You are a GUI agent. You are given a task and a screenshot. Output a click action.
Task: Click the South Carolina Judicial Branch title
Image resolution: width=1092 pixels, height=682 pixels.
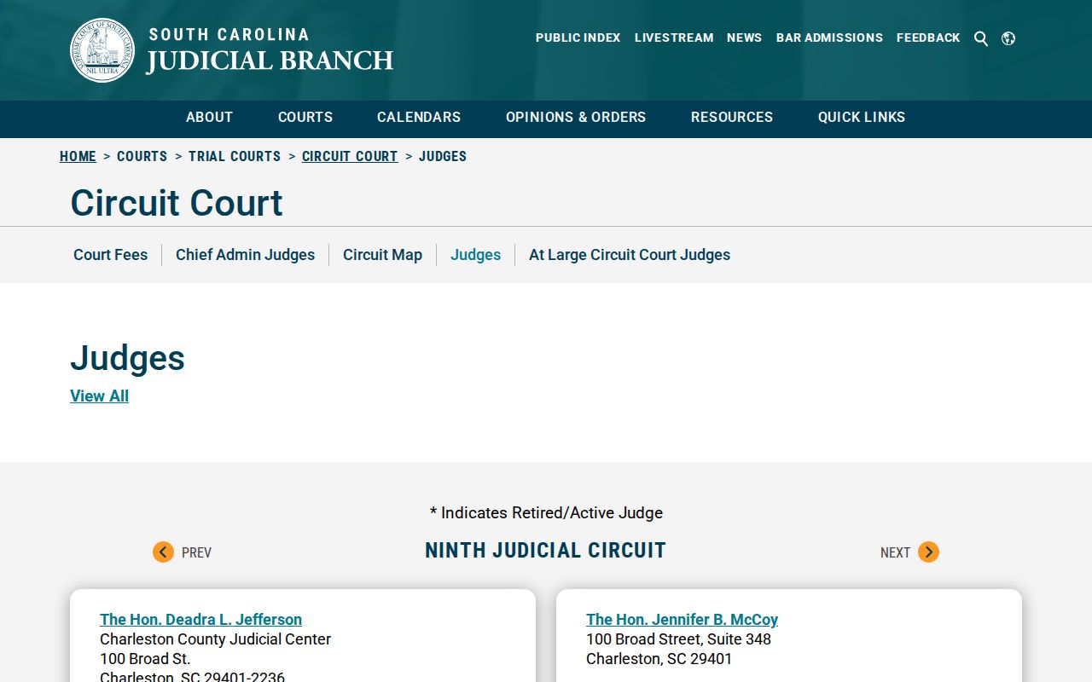point(270,50)
